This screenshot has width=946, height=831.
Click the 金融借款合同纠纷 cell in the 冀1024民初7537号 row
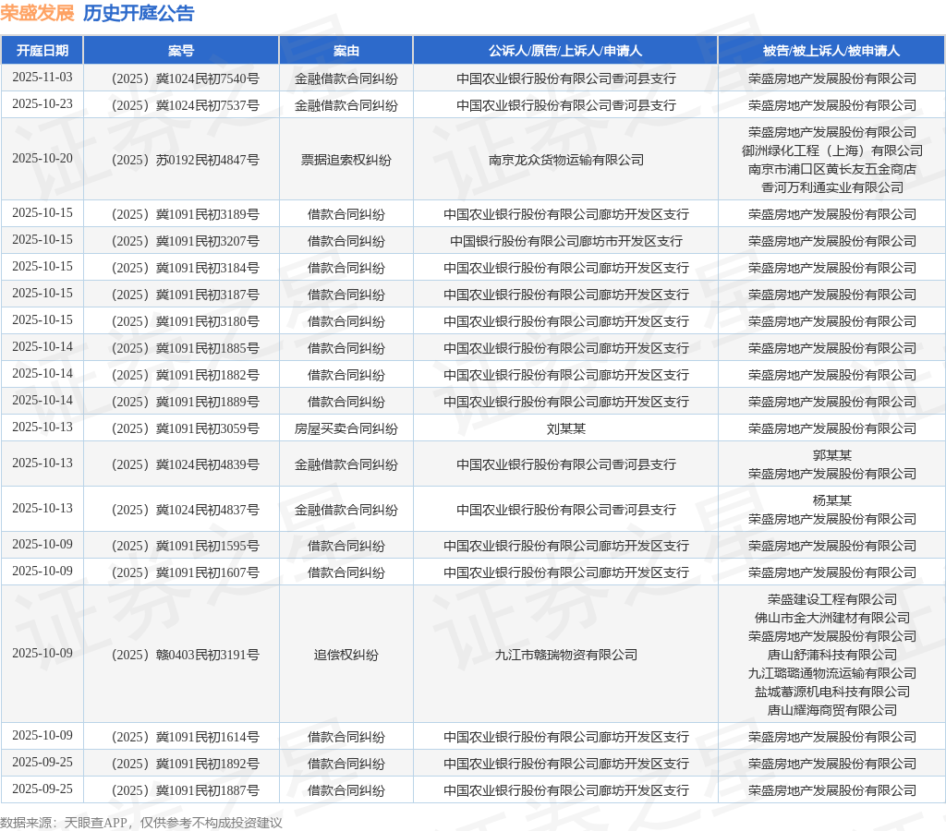click(346, 105)
